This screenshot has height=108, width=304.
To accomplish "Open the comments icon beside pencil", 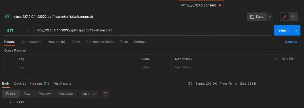I will (x=293, y=17).
